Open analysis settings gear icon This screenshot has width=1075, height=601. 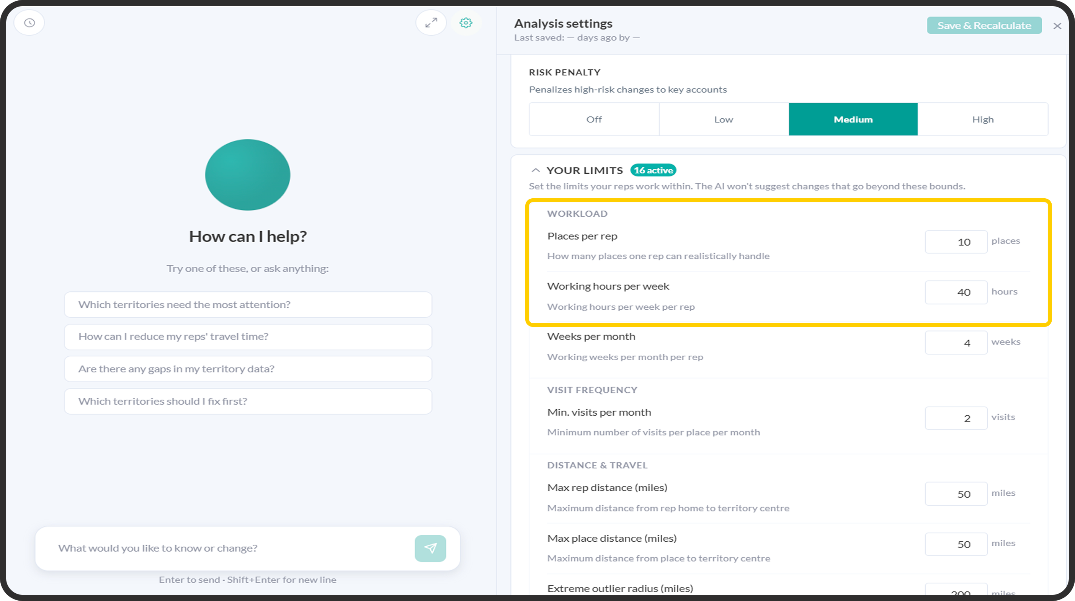tap(466, 23)
